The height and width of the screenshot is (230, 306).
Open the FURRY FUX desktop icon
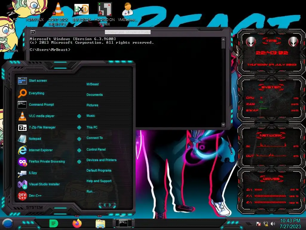click(x=35, y=11)
